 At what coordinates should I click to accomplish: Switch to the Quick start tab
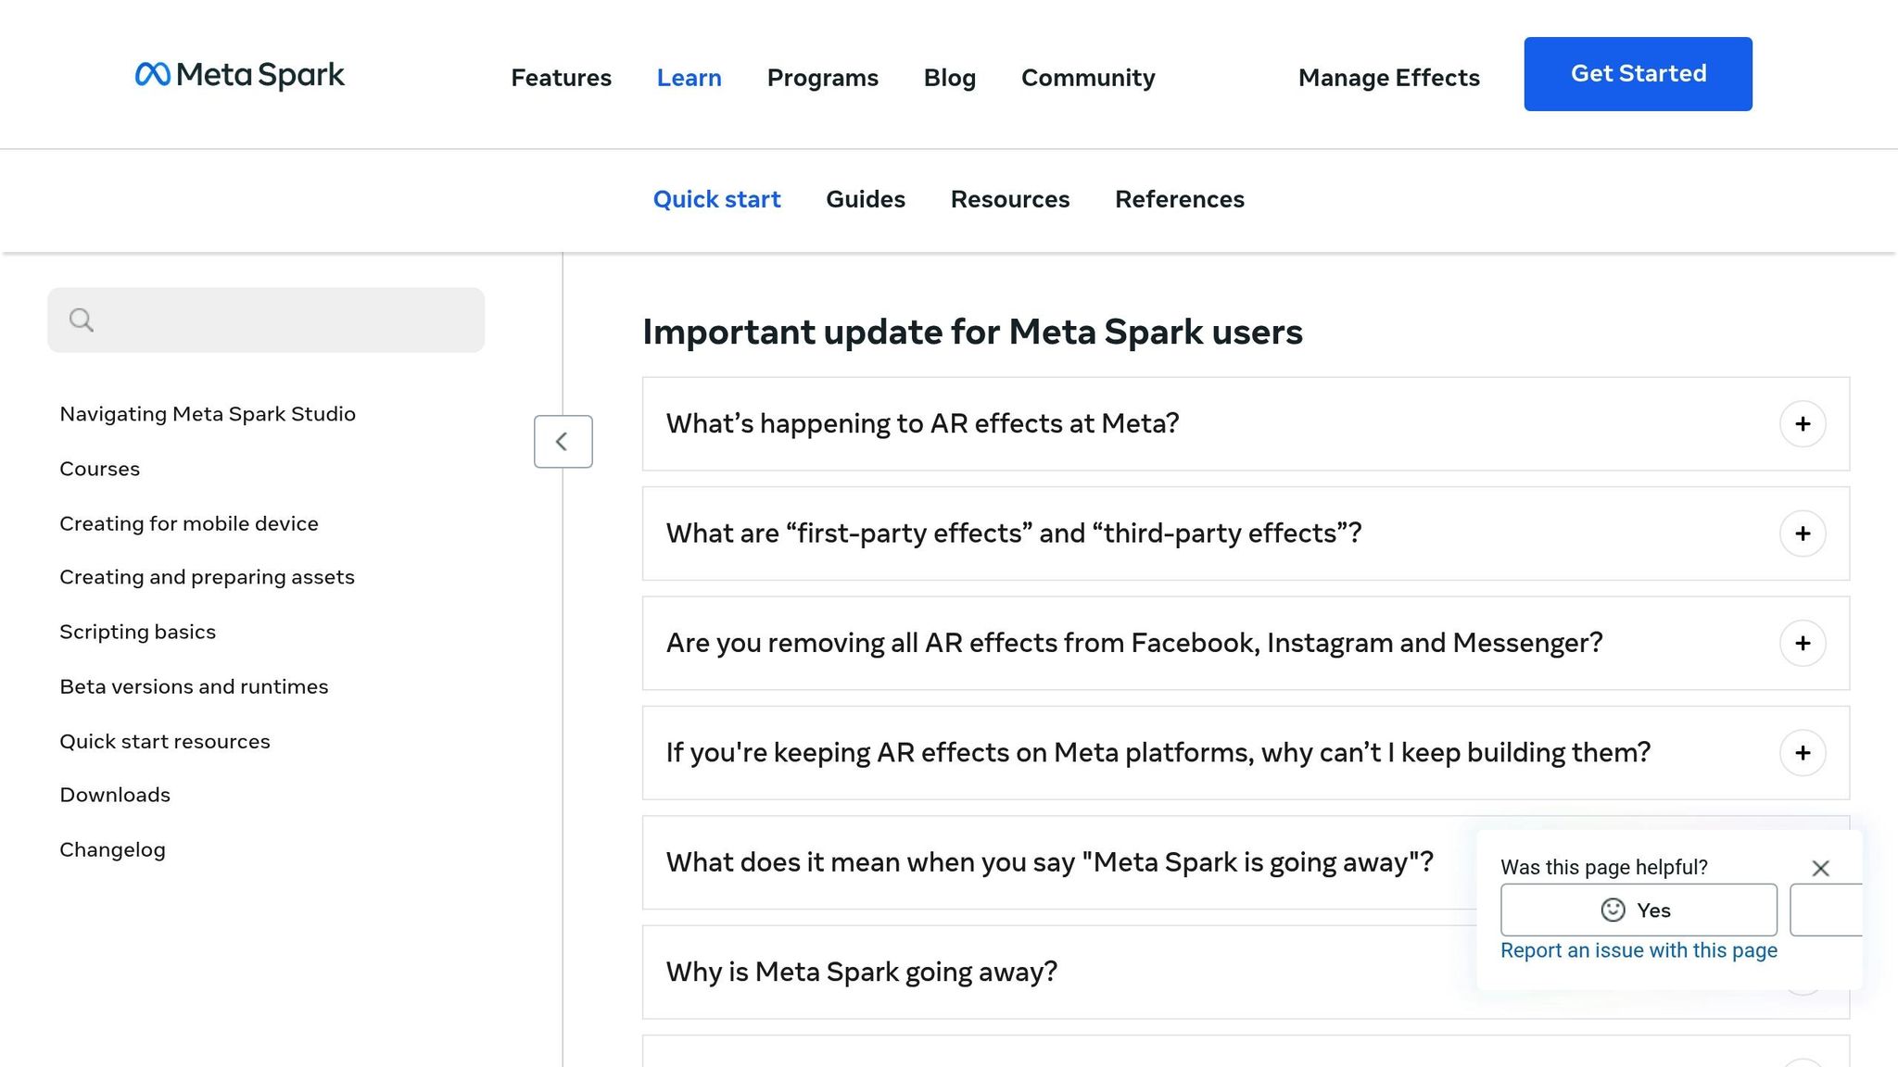(x=716, y=199)
